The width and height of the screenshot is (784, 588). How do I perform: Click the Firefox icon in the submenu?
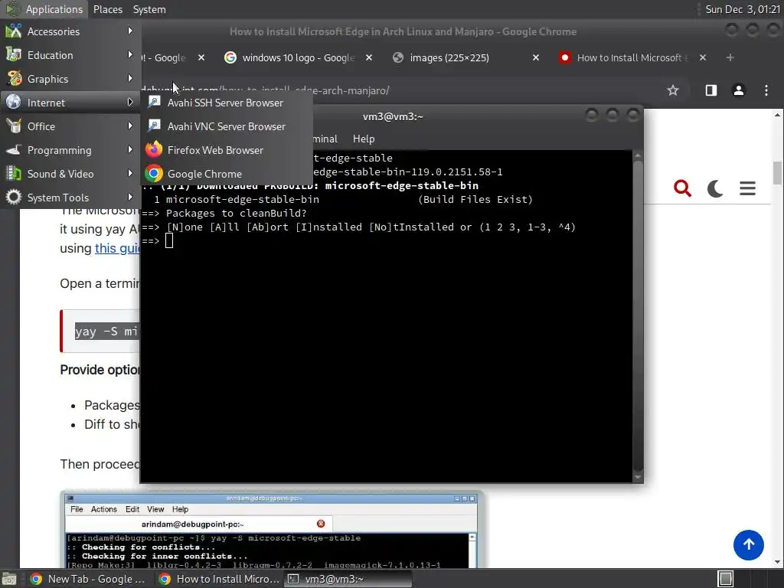tap(154, 149)
